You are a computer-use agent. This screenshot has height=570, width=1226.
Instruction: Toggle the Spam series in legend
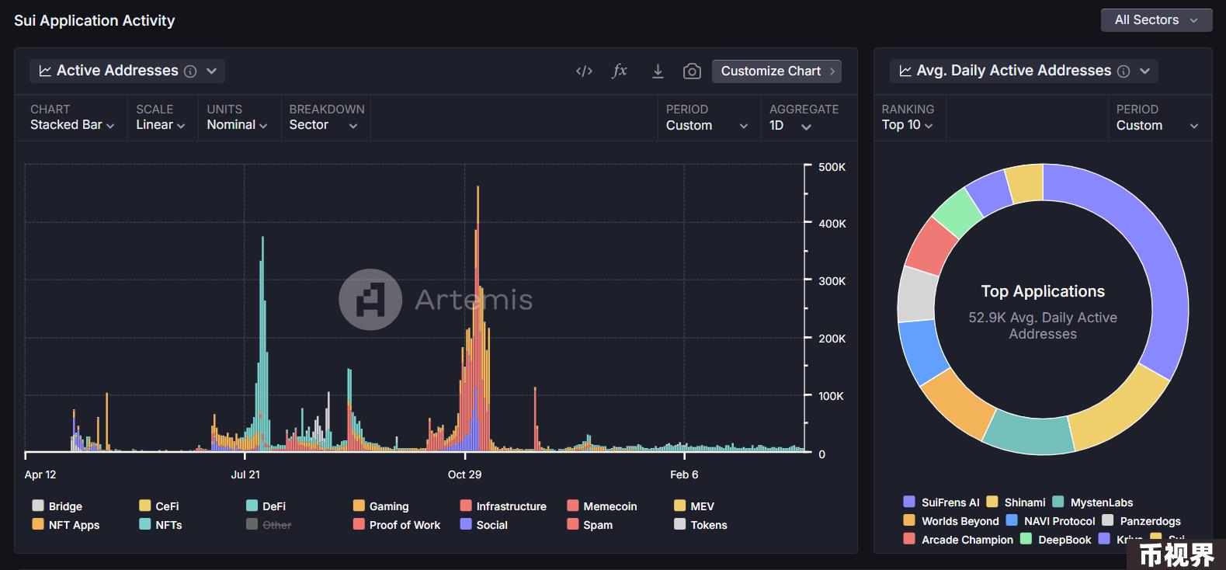(x=590, y=525)
